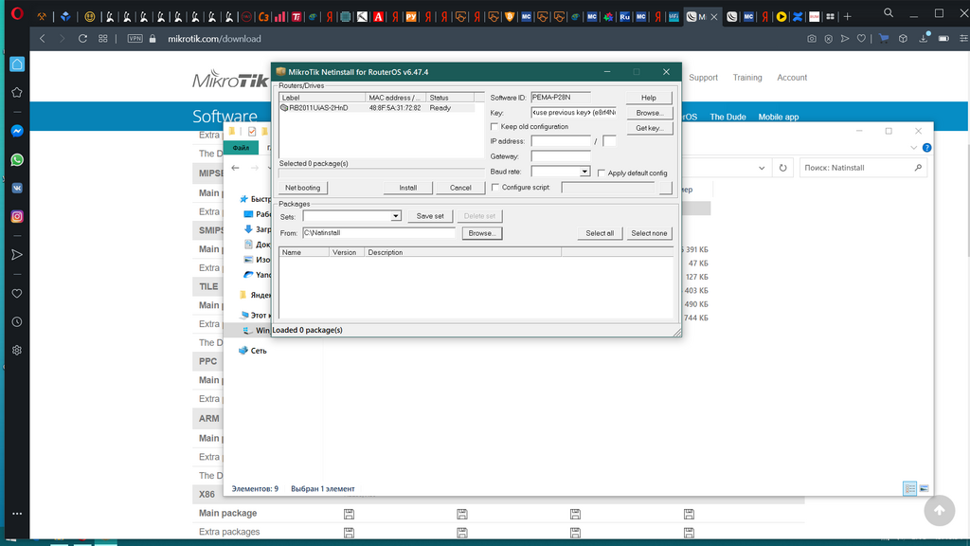Open Opera sidebar three-dot menu

click(17, 513)
